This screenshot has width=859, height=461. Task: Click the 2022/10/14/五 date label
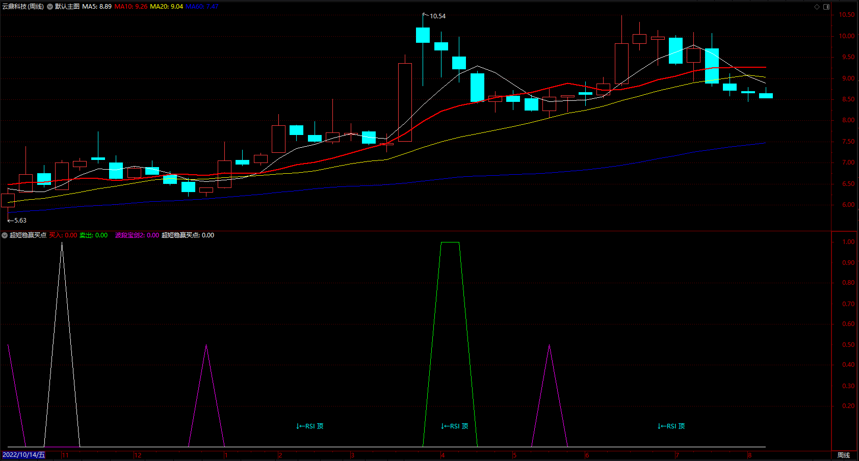(x=23, y=455)
